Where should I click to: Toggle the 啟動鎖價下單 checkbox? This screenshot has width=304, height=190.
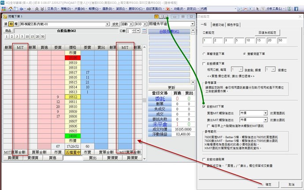click(204, 63)
